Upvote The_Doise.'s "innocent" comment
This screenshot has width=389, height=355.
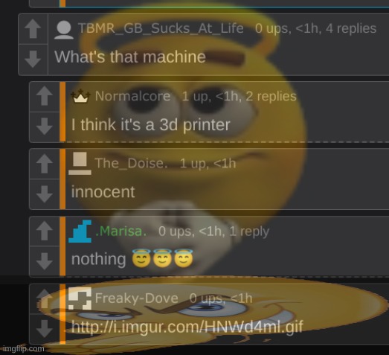tap(45, 164)
